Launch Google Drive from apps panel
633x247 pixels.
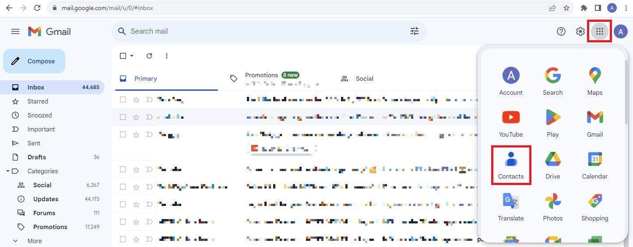point(552,165)
